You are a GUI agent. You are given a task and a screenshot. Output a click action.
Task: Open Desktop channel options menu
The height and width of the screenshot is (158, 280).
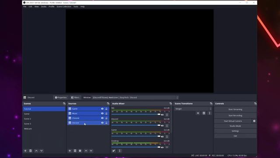click(167, 147)
